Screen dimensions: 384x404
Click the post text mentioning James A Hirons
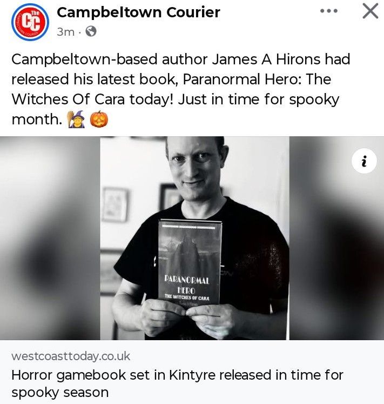coord(181,89)
